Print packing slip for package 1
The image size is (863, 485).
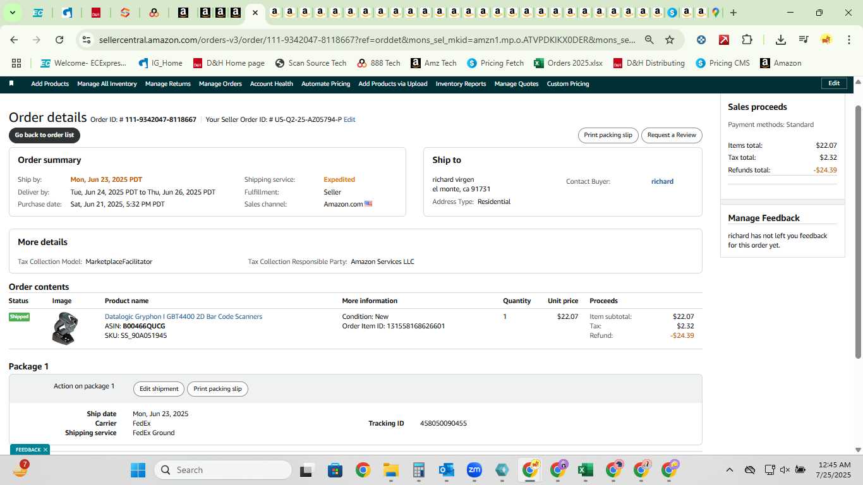(x=217, y=389)
